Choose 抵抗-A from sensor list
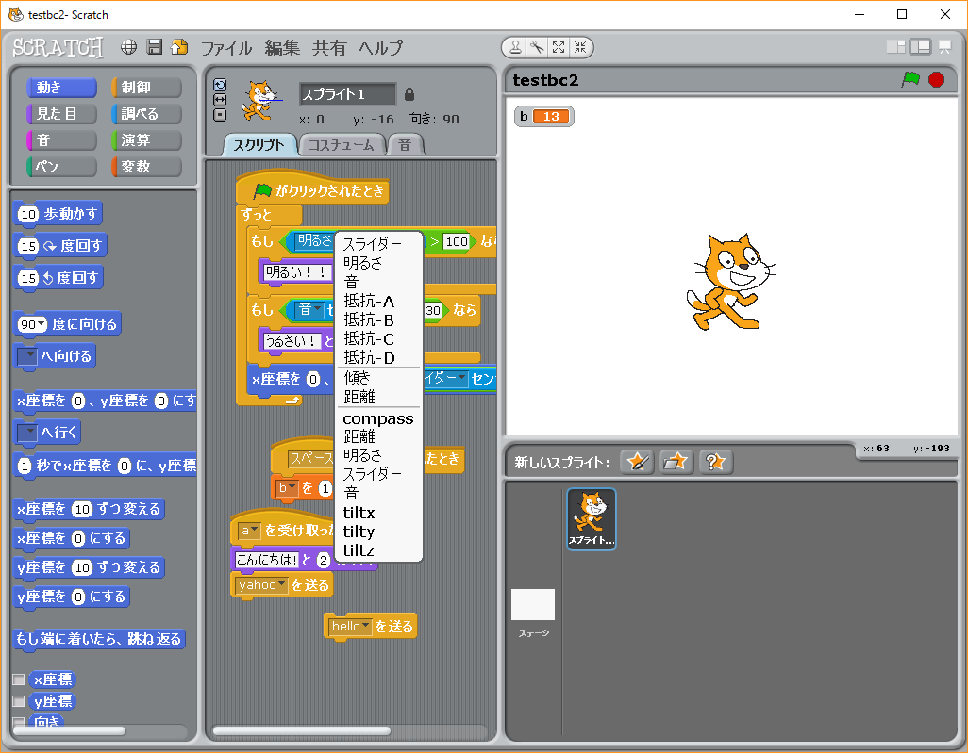Viewport: 968px width, 753px height. point(369,302)
